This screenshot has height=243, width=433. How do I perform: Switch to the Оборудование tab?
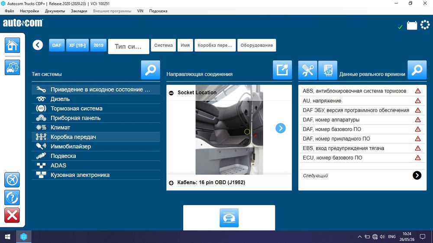[x=256, y=45]
